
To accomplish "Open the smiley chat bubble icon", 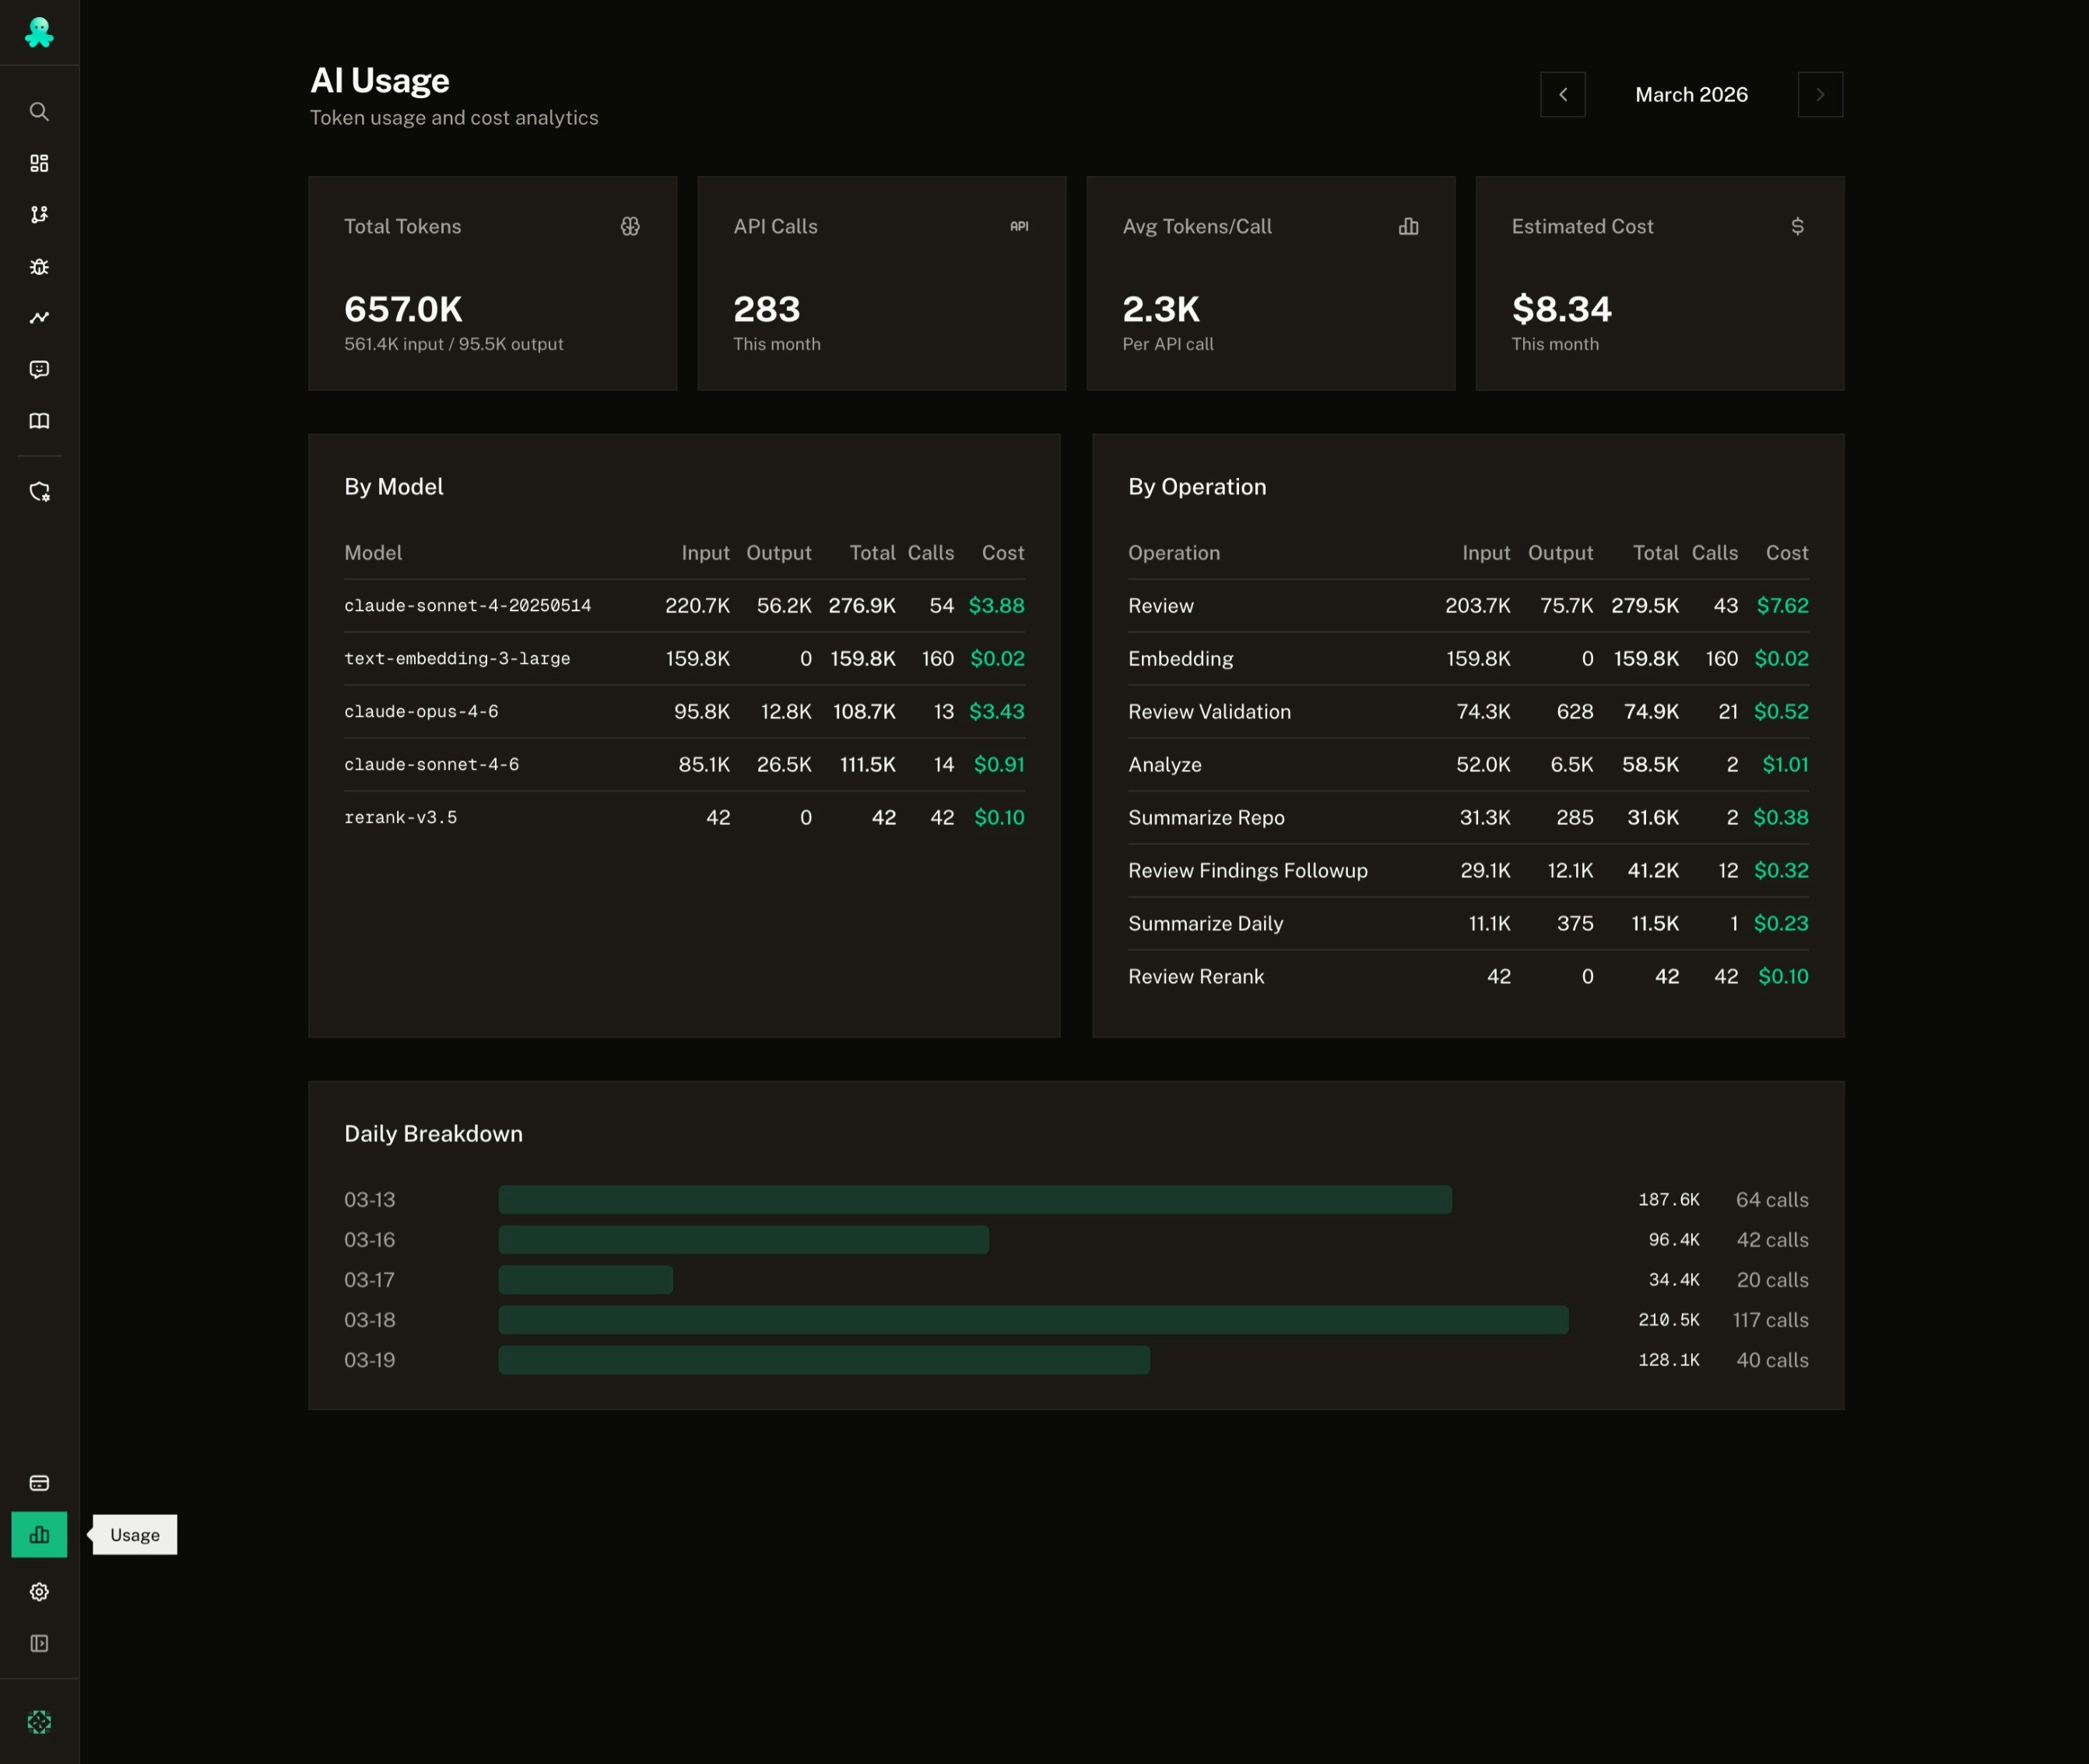I will pos(39,370).
